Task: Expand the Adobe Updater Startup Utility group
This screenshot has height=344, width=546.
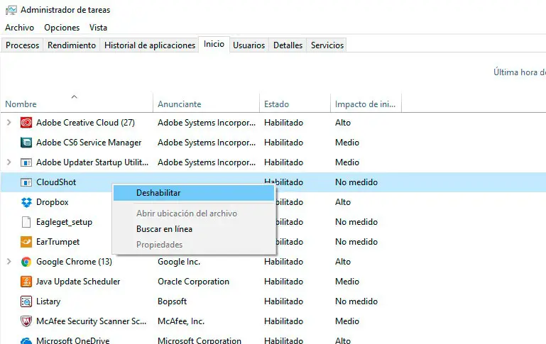Action: click(9, 162)
